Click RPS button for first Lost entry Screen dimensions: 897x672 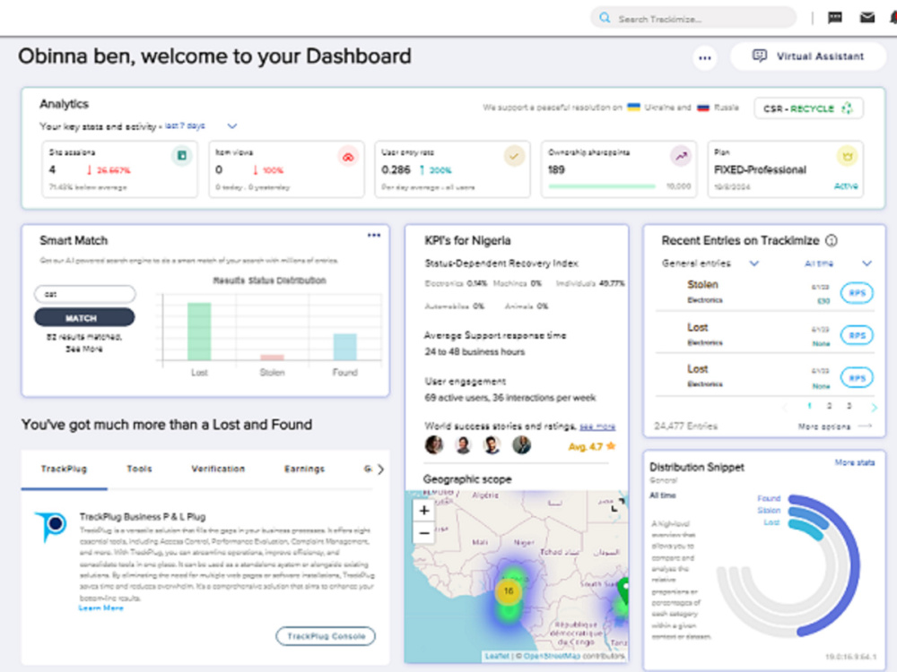[857, 335]
